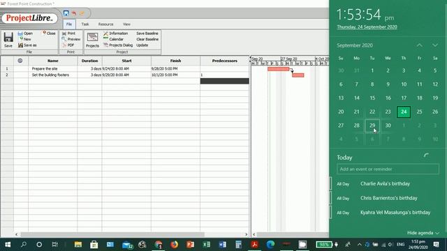Open the Projects list icon
This screenshot has height=251, width=447.
[92, 37]
